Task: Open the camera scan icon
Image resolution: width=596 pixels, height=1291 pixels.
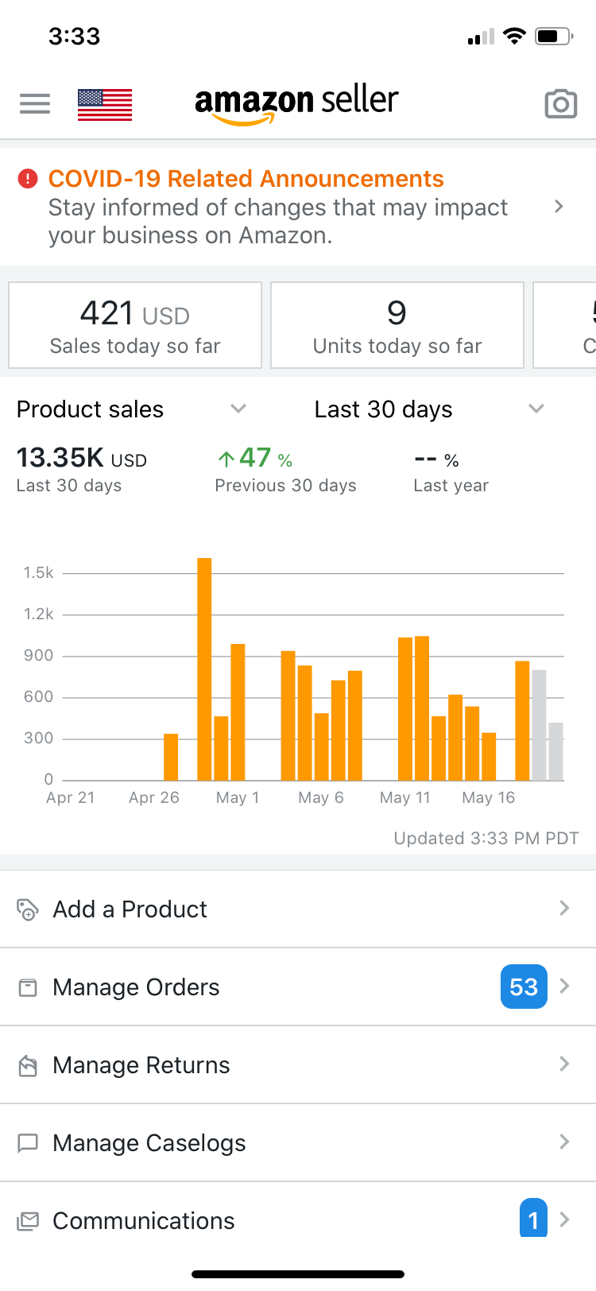Action: pyautogui.click(x=560, y=104)
